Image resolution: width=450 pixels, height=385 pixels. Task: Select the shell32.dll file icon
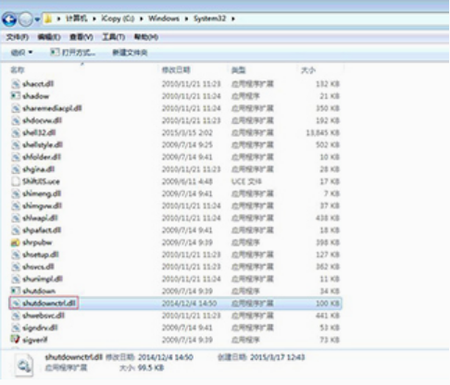click(16, 133)
